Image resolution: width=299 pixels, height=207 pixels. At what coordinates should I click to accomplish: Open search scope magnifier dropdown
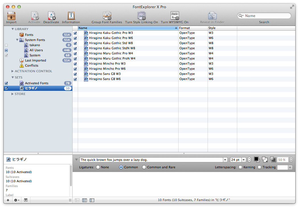(241, 16)
